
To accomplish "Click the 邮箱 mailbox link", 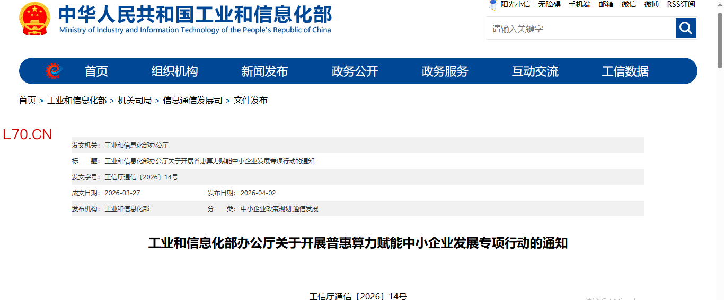I will [606, 4].
